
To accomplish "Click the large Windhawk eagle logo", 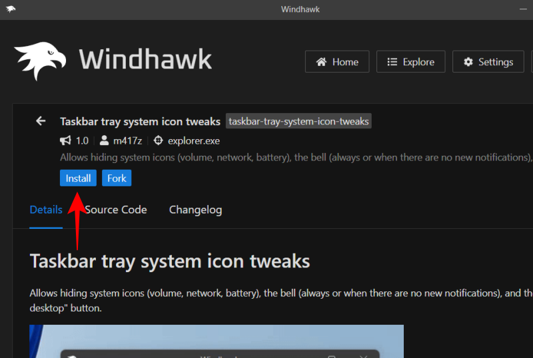I will click(40, 61).
